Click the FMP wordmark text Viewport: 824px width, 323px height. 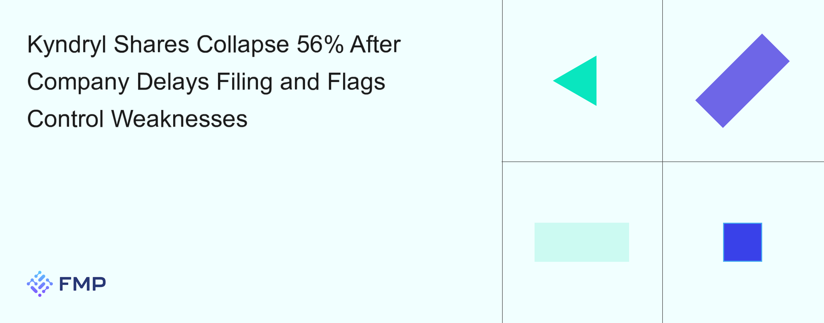[82, 284]
